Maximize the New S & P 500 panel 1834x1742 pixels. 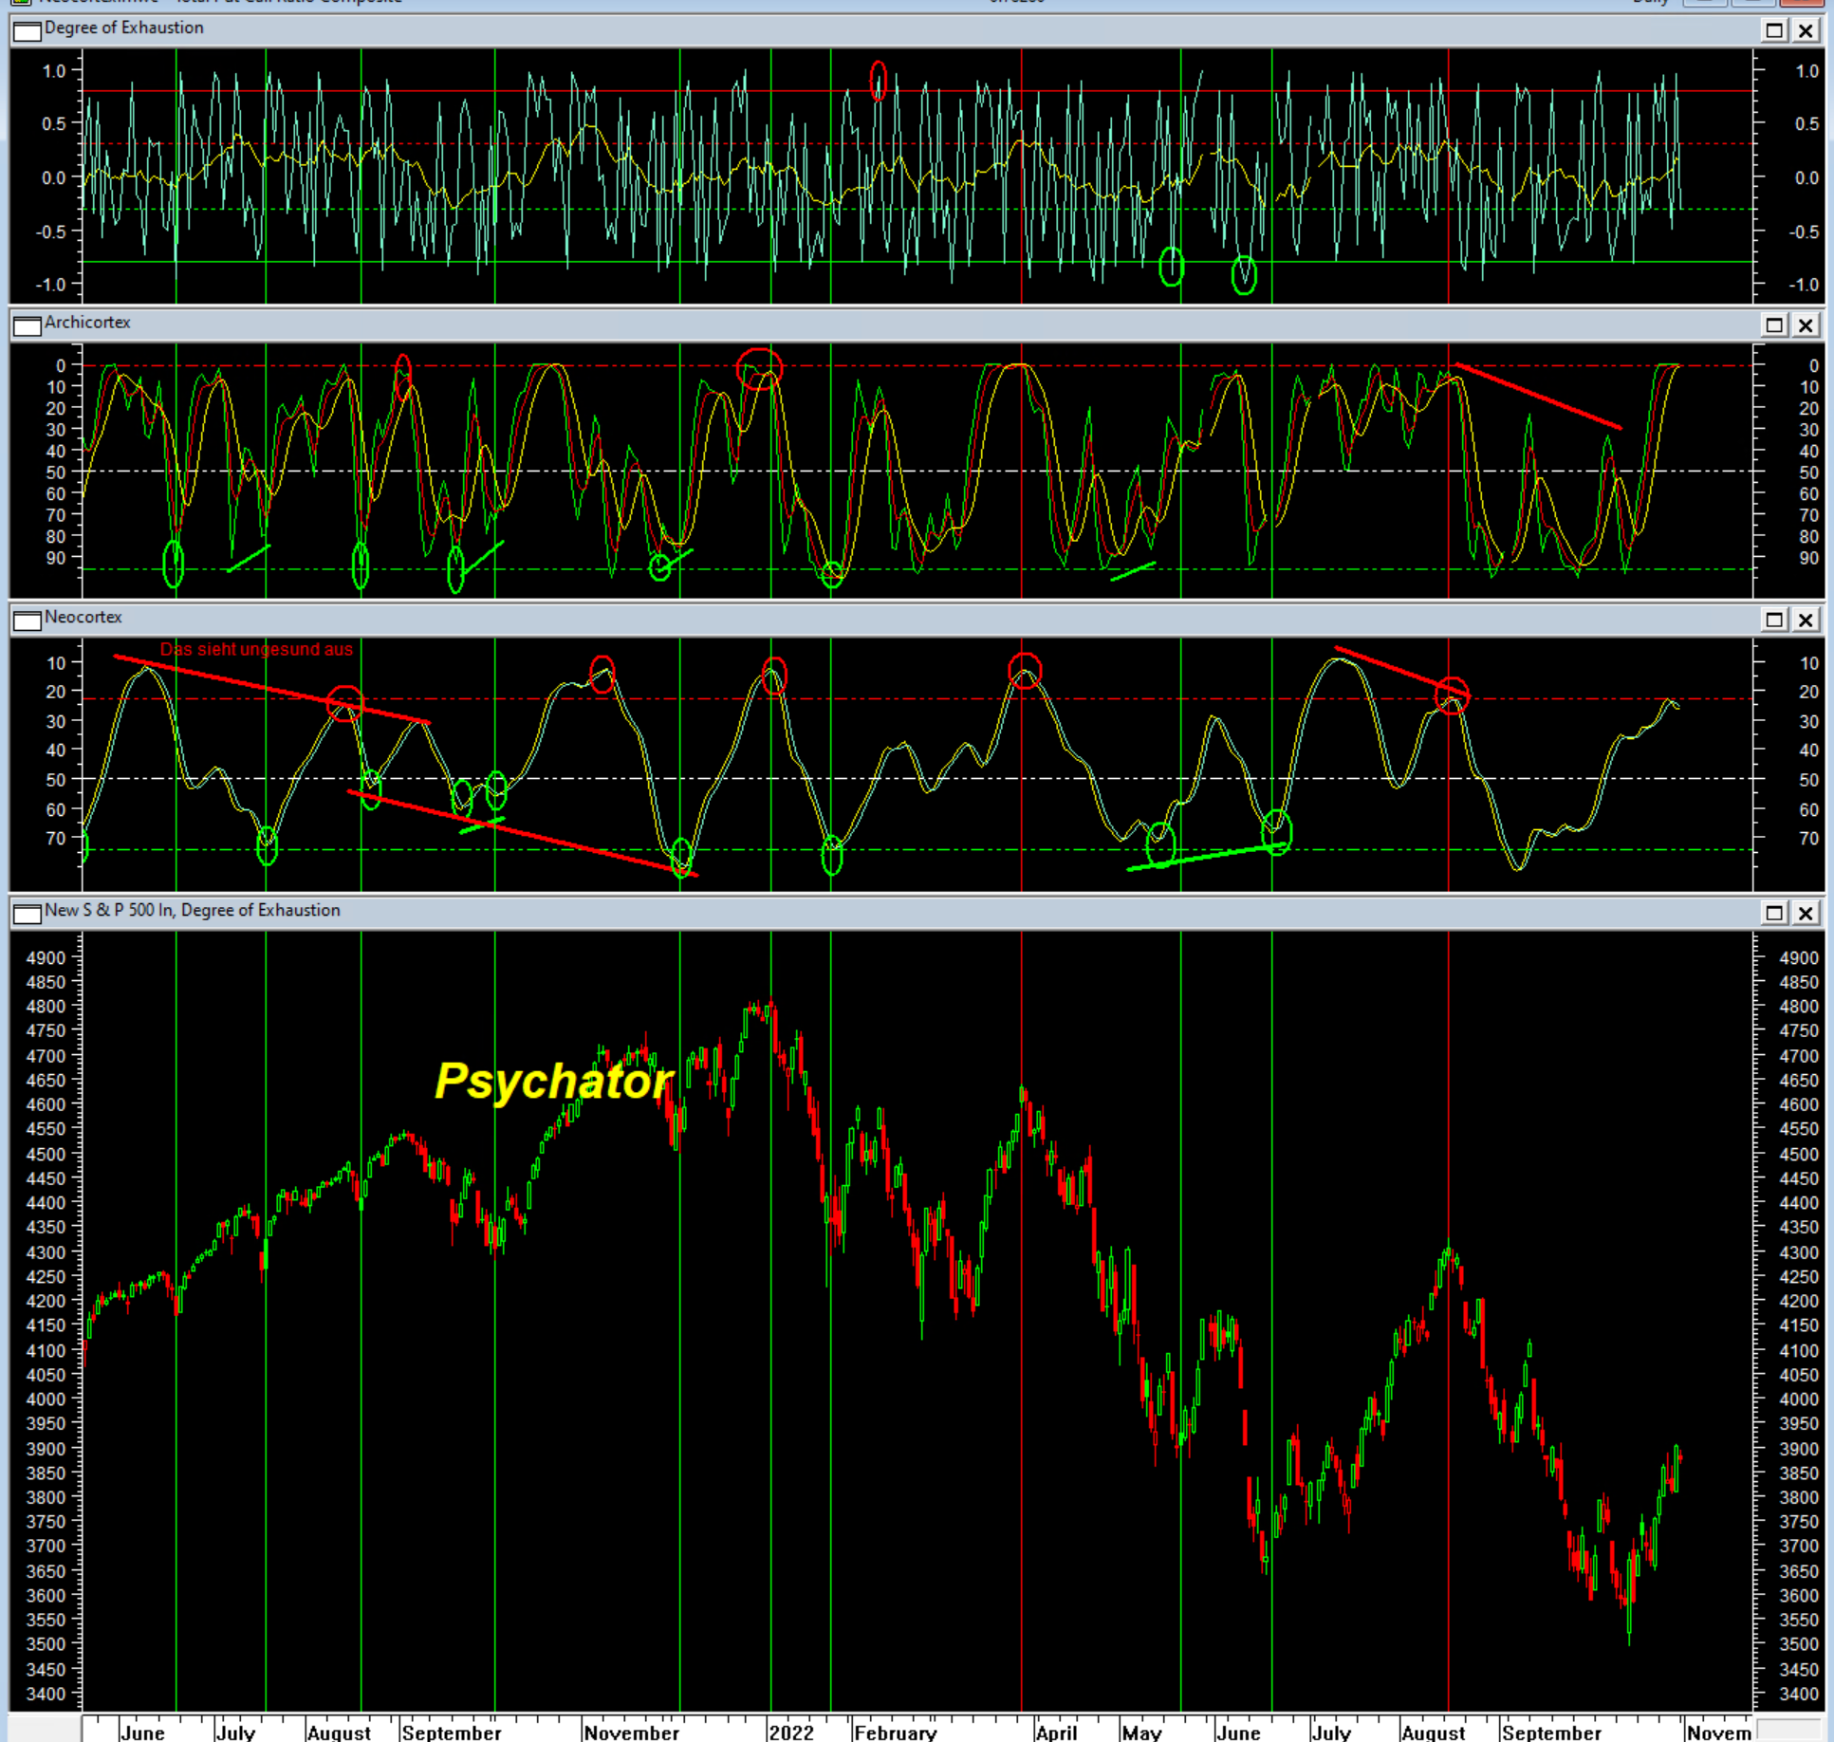click(x=1773, y=913)
